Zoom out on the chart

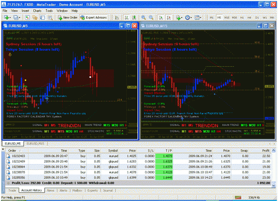(x=151, y=17)
